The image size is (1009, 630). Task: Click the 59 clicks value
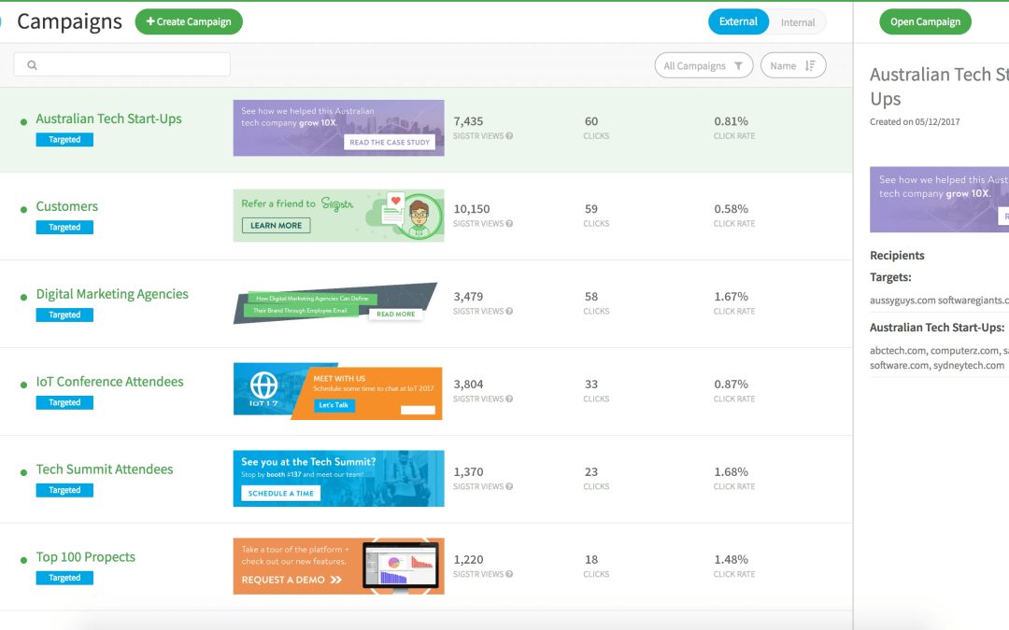click(591, 209)
